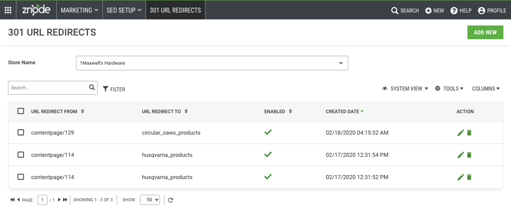Click the edit pencil for circular_saws_products redirect

tap(460, 133)
